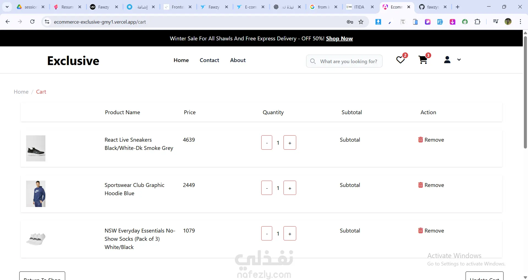528x280 pixels.
Task: Increase quantity of React Live Sneakers
Action: point(290,142)
